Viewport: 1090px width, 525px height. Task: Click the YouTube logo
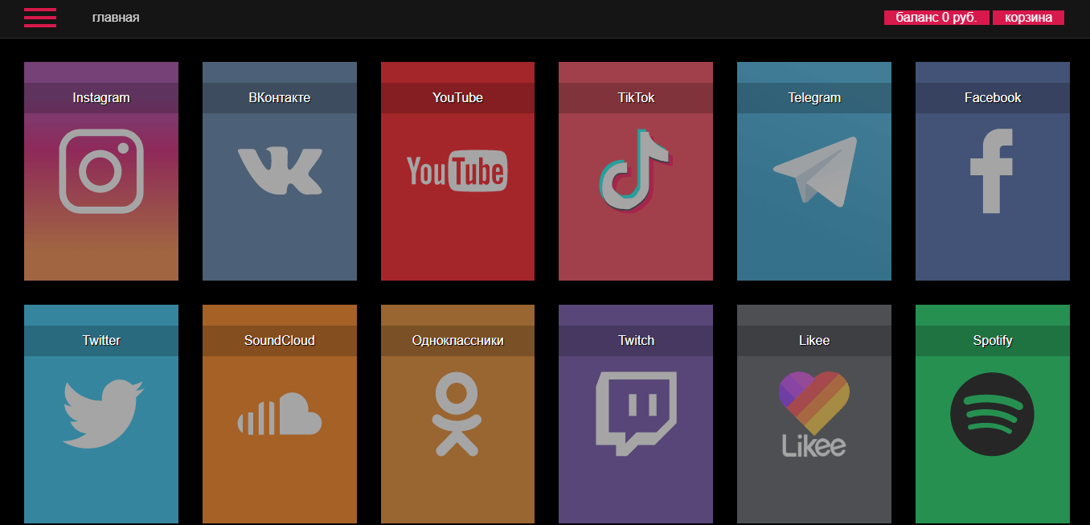pos(457,171)
